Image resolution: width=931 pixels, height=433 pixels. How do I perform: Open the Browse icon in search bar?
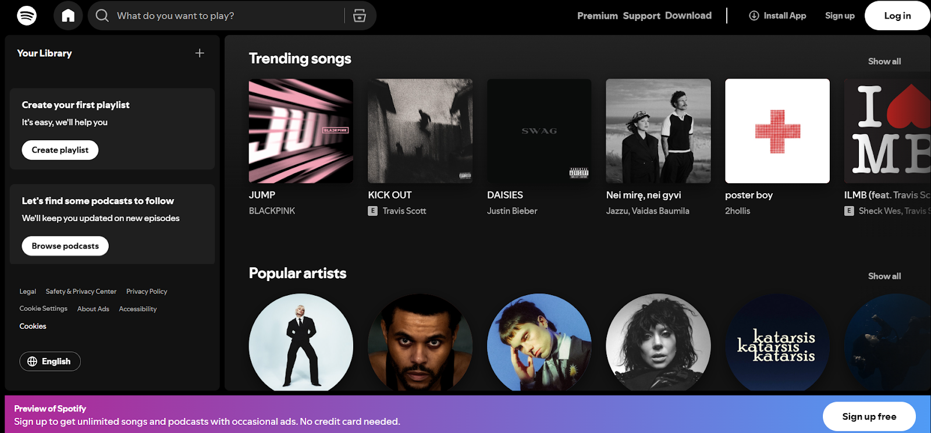360,16
